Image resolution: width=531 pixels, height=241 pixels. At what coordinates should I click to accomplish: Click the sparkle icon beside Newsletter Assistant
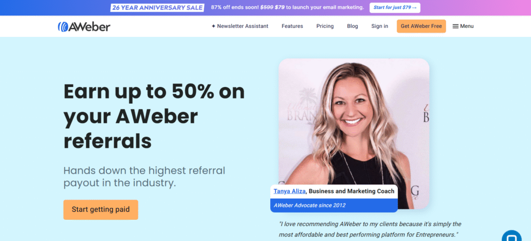[213, 26]
